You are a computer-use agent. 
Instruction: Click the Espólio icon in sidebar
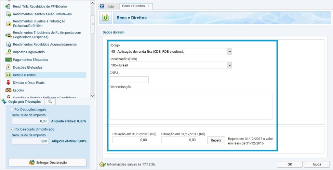pyautogui.click(x=8, y=90)
